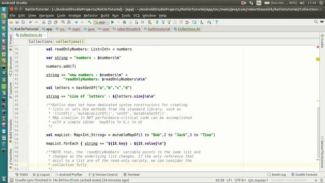
Task: Close the Collections.kt editor tab
Action: [x=45, y=35]
